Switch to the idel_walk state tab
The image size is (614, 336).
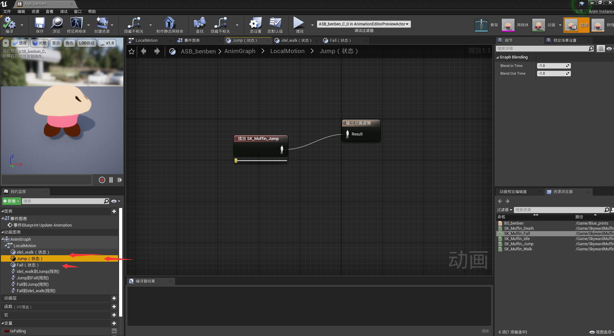coord(295,41)
